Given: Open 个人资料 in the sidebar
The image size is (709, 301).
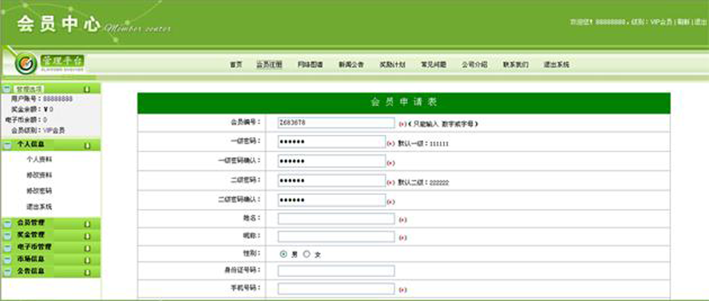Looking at the screenshot, I should coord(39,160).
